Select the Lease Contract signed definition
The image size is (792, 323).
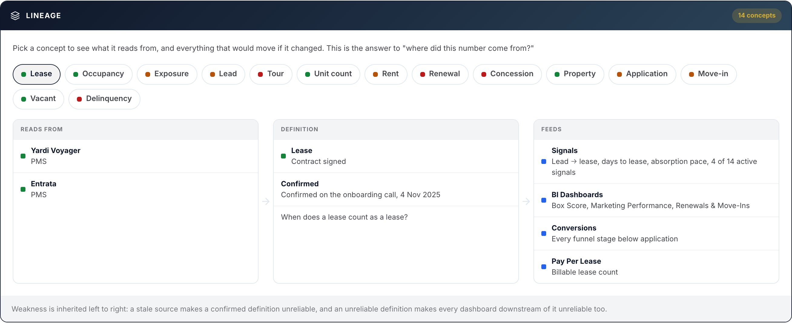(x=396, y=156)
